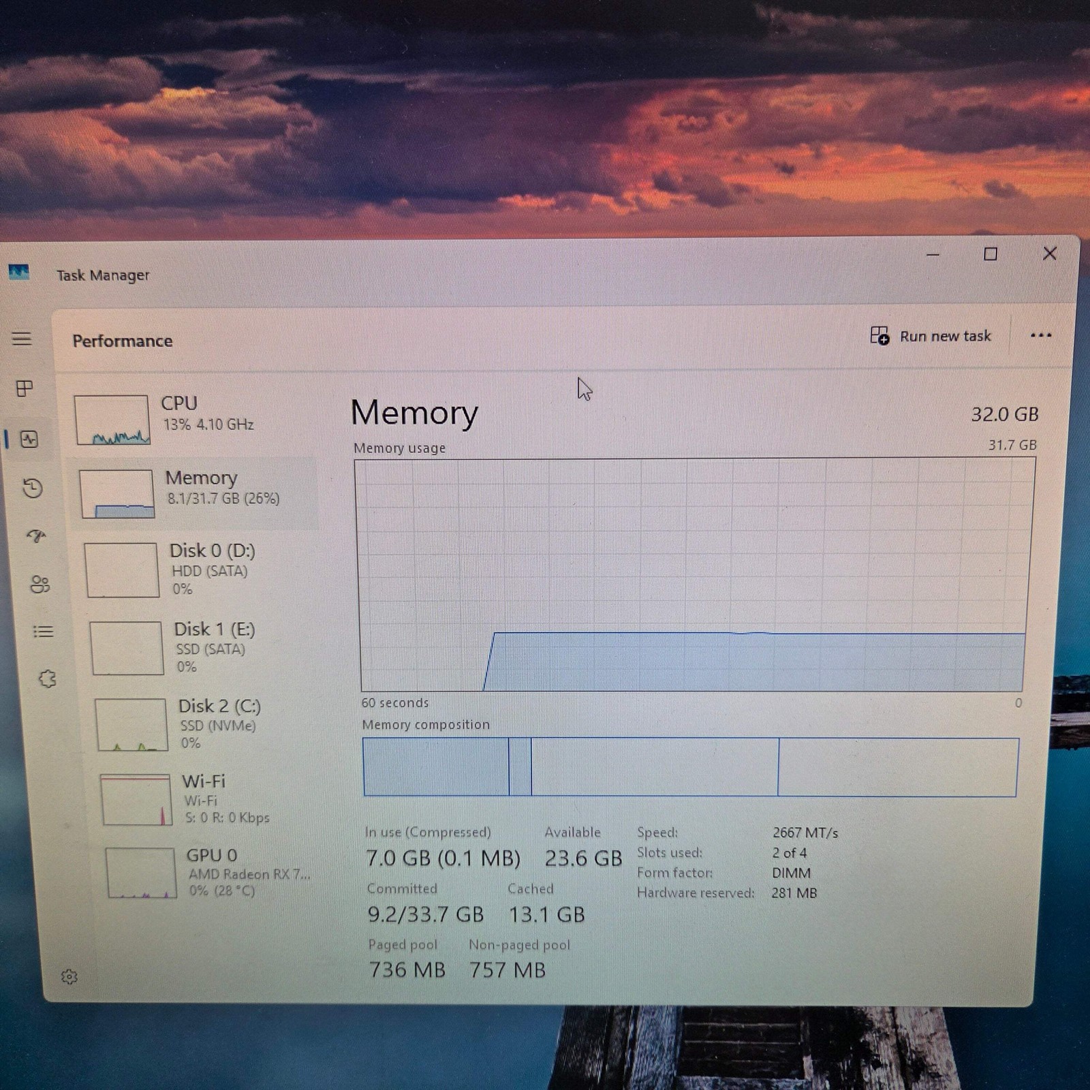Click the Wi-Fi mini graph thumbnail

(136, 800)
